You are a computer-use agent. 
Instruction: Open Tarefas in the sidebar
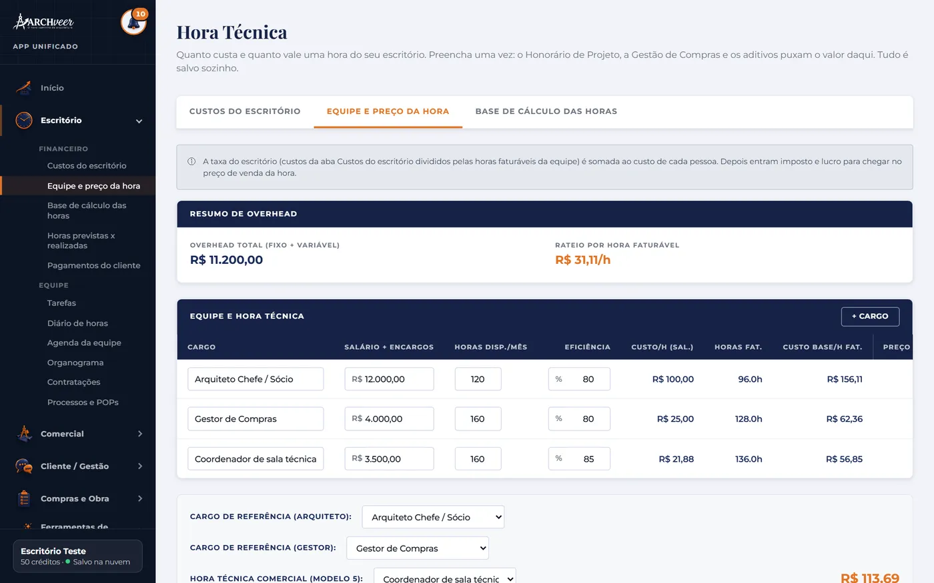pyautogui.click(x=61, y=303)
